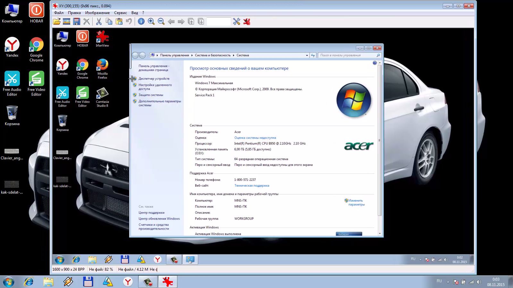Image resolution: width=513 pixels, height=288 pixels.
Task: Click the Cut scissors toolbar icon
Action: point(99,21)
